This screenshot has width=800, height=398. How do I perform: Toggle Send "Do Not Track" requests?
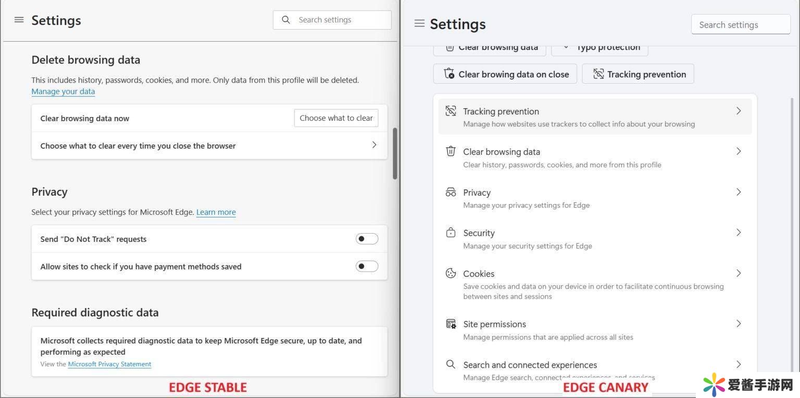point(367,239)
